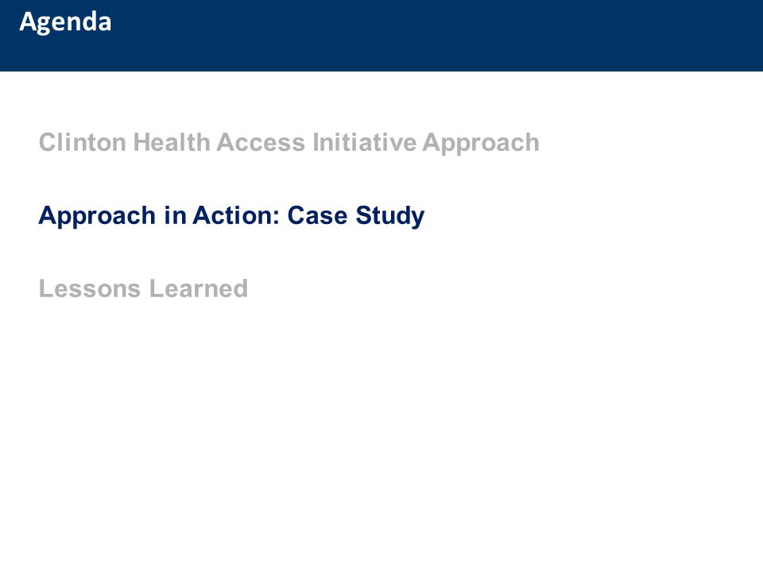This screenshot has height=572, width=763.
Task: Click the word 'Action:' in the highlighted item
Action: point(237,215)
